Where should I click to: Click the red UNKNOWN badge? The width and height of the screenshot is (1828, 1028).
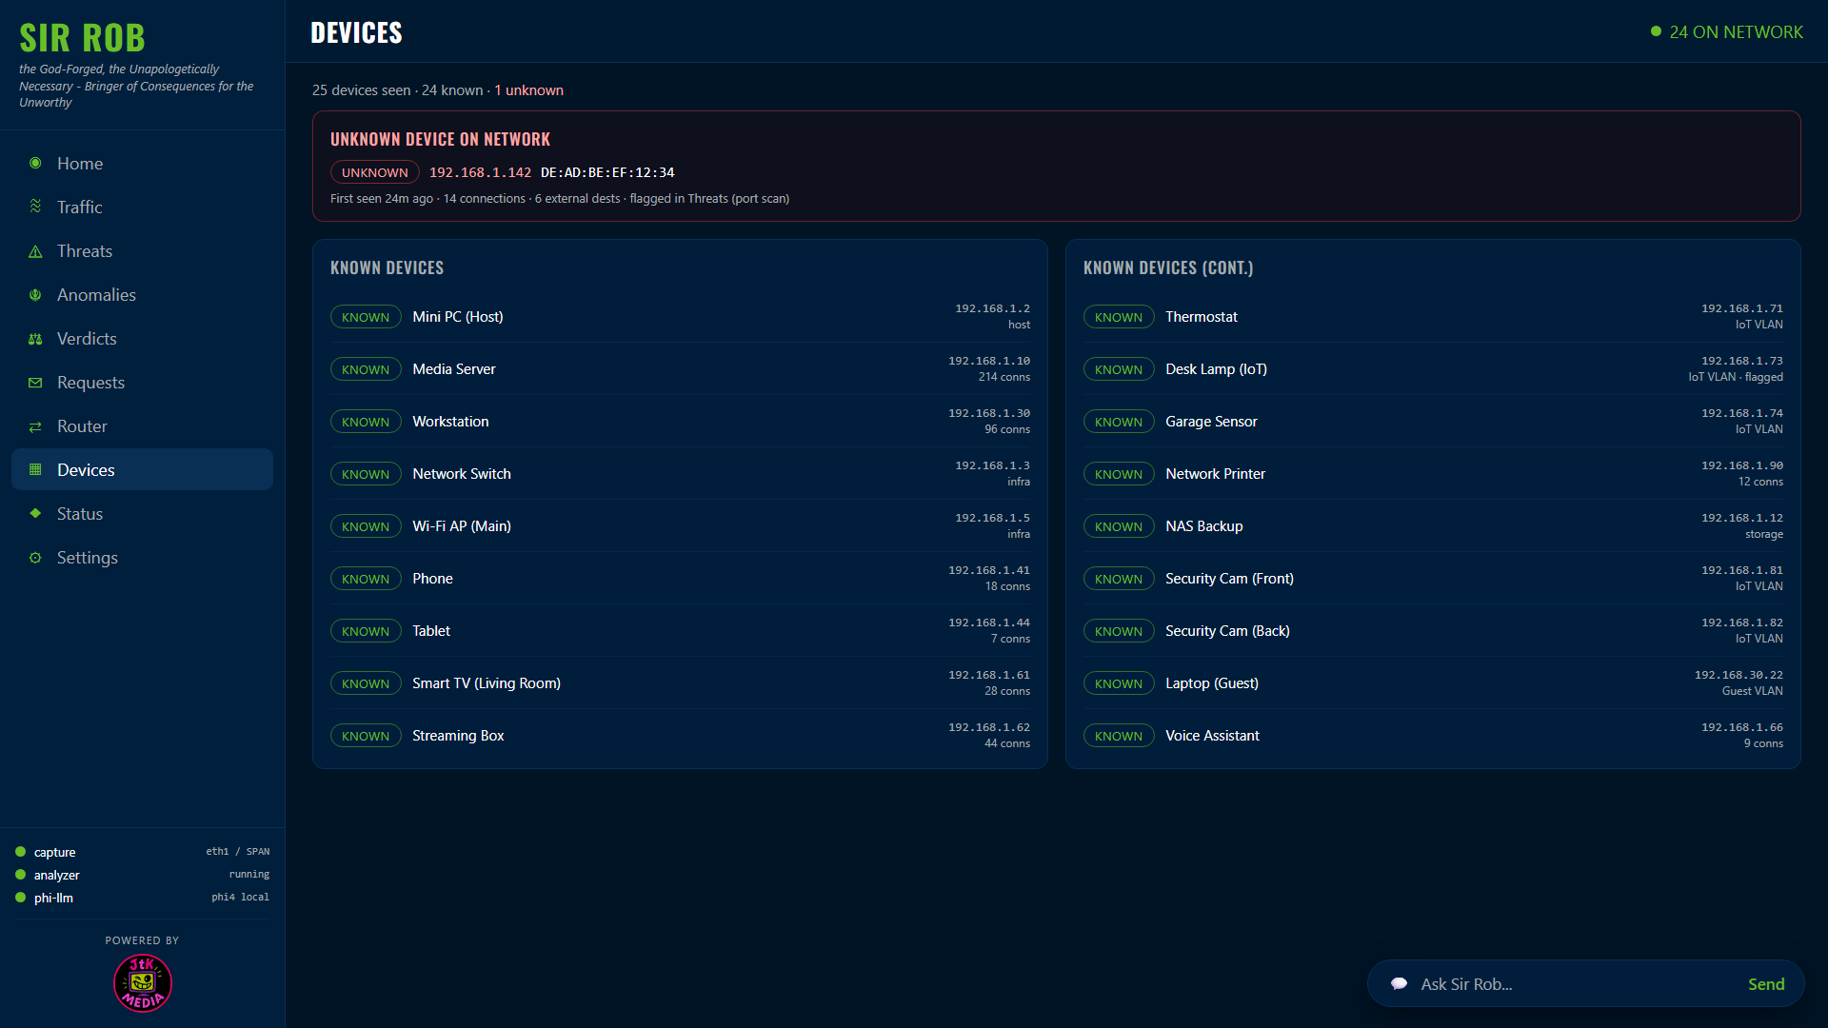tap(375, 172)
